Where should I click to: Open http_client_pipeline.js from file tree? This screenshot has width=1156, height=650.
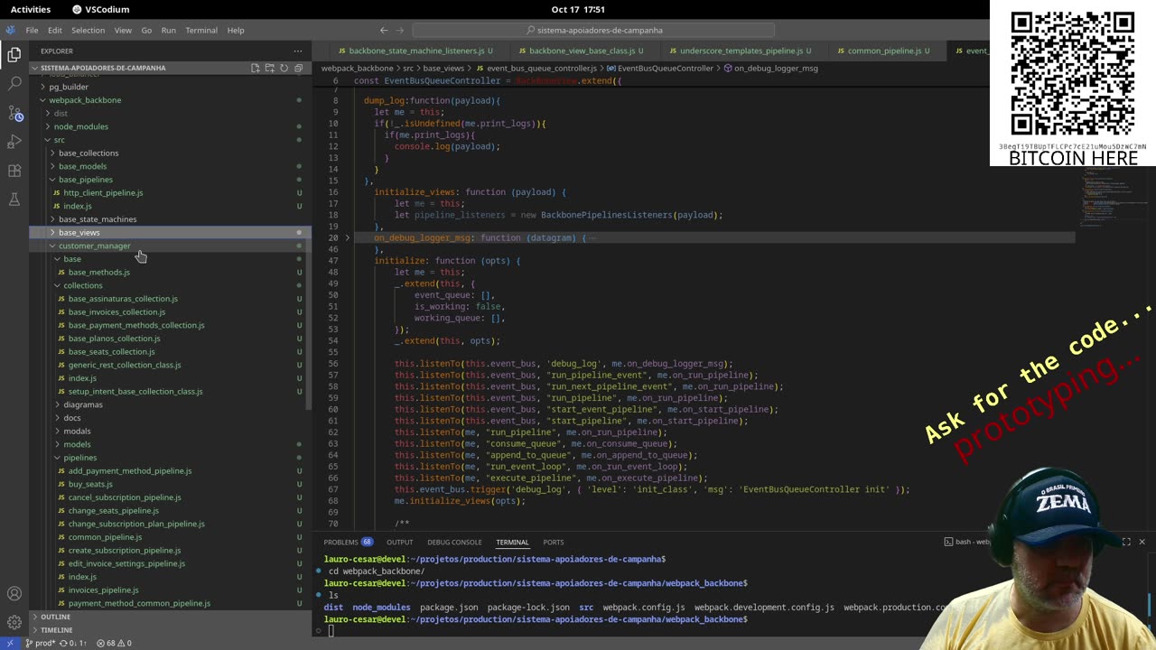click(x=103, y=192)
